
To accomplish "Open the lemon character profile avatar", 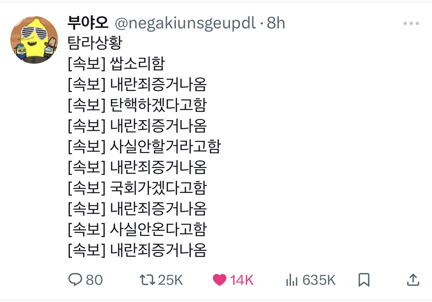I will coord(34,40).
